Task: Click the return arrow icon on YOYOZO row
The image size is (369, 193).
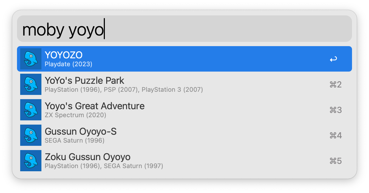Action: (333, 59)
